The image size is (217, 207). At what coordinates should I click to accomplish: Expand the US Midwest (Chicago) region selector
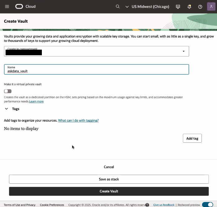click(147, 7)
